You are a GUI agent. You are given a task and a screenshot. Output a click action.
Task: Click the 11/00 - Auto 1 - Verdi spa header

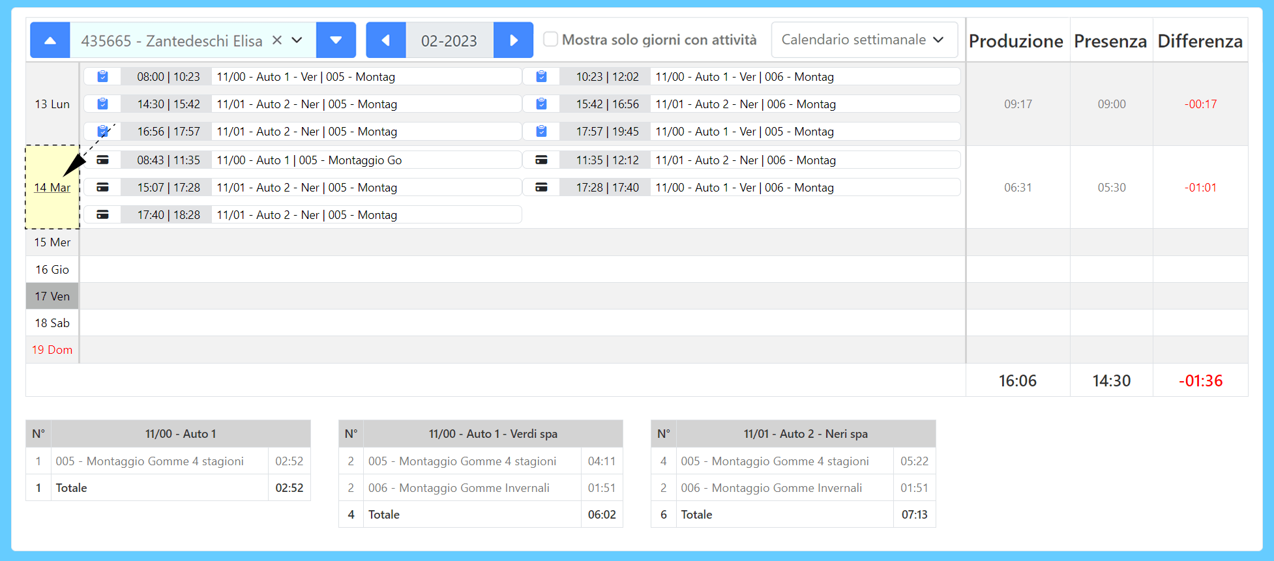pos(493,434)
